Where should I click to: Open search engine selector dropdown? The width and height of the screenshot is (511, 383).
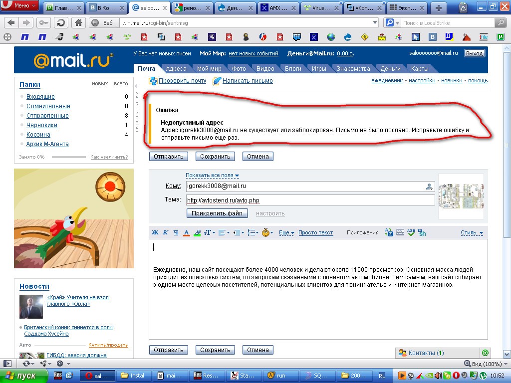(x=392, y=23)
